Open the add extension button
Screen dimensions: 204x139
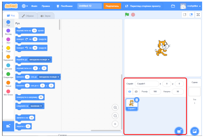coord(8,126)
